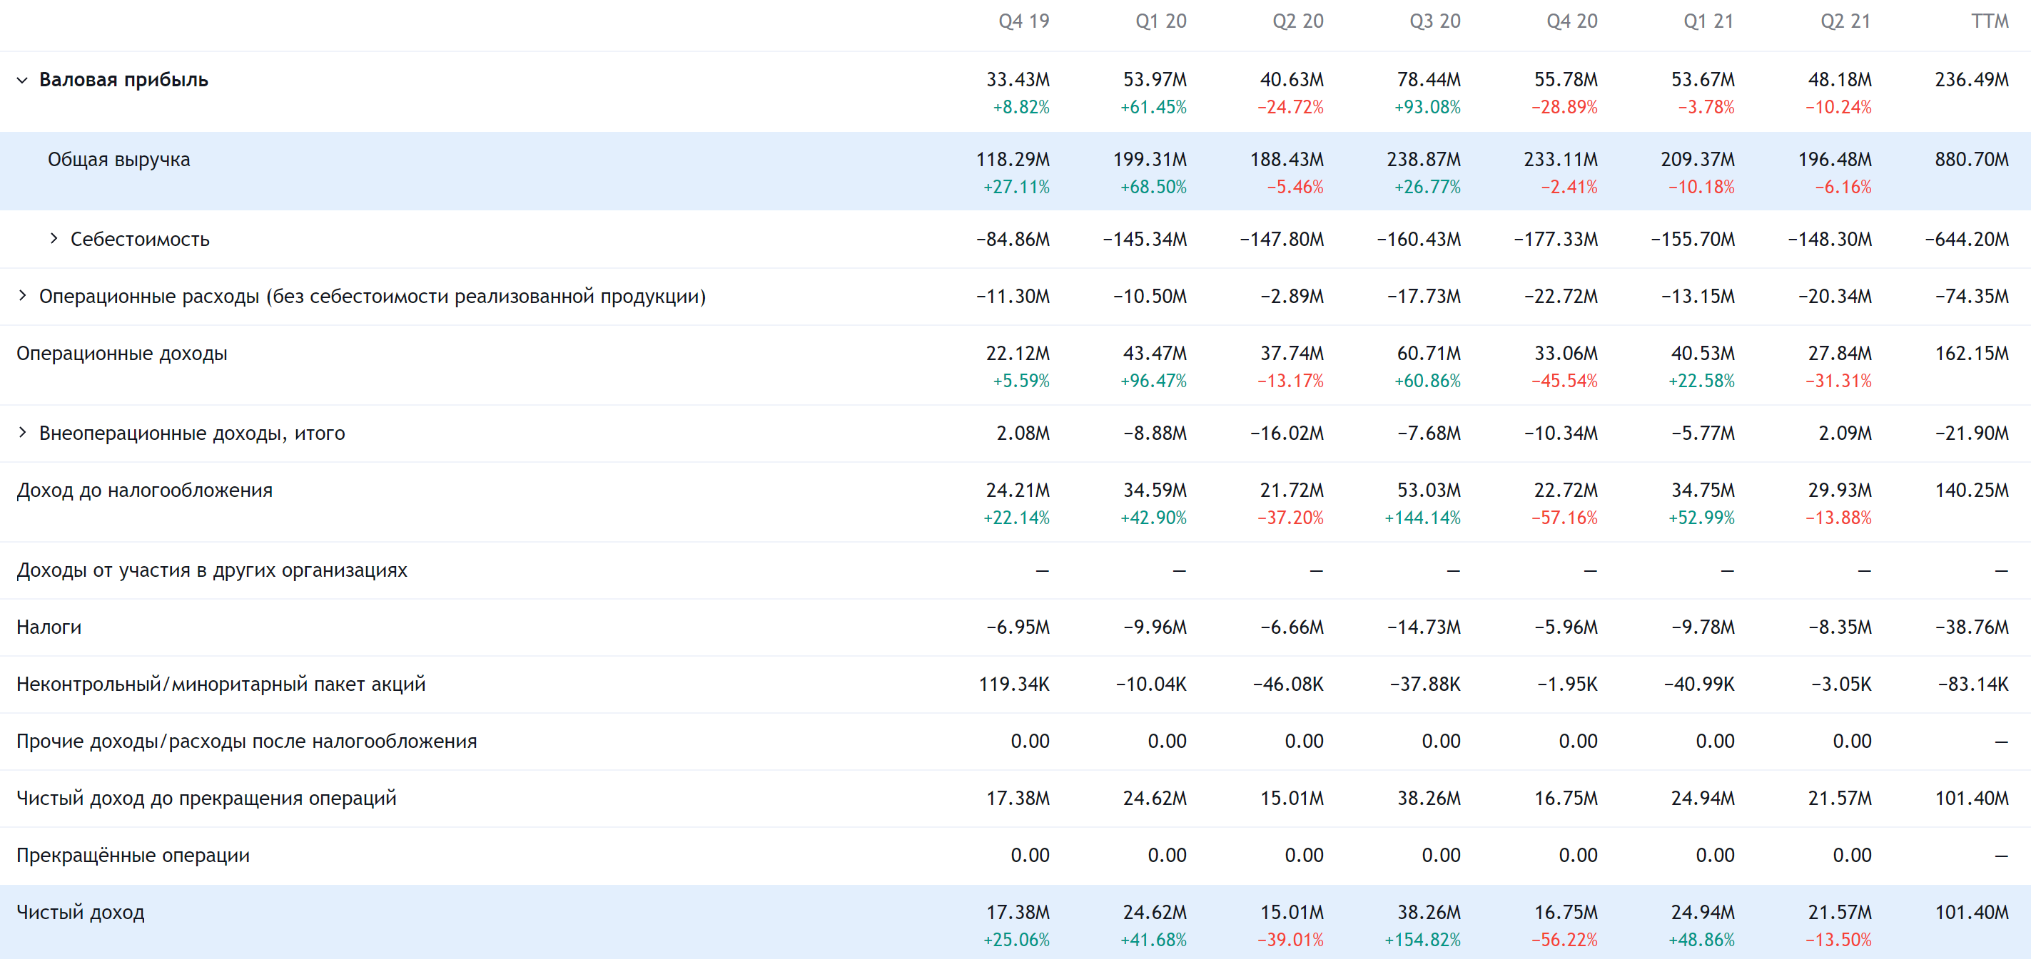Collapse the Валовая прибыль row chevron

point(22,81)
